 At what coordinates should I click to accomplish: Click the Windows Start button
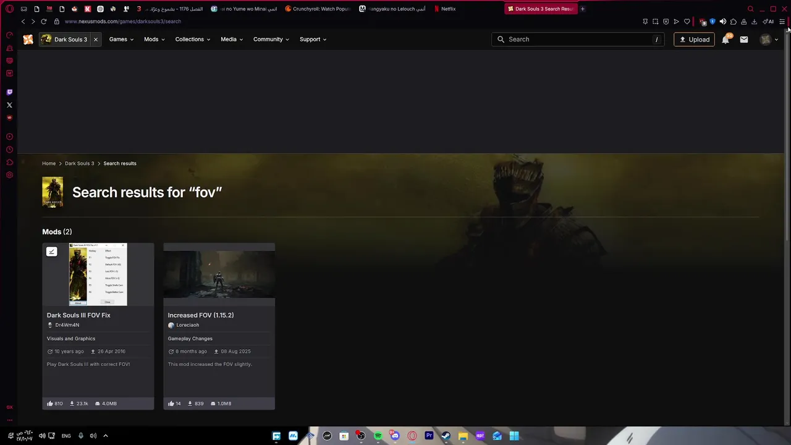pyautogui.click(x=514, y=436)
